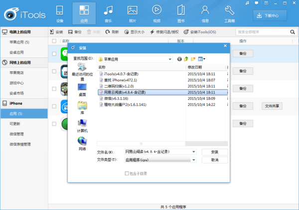299x210 pixels.
Task: Toggle the 包含子目录 checkbox
Action: coord(127,173)
